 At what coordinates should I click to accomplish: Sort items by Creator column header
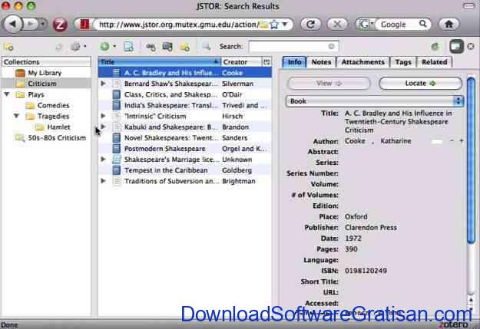[241, 62]
